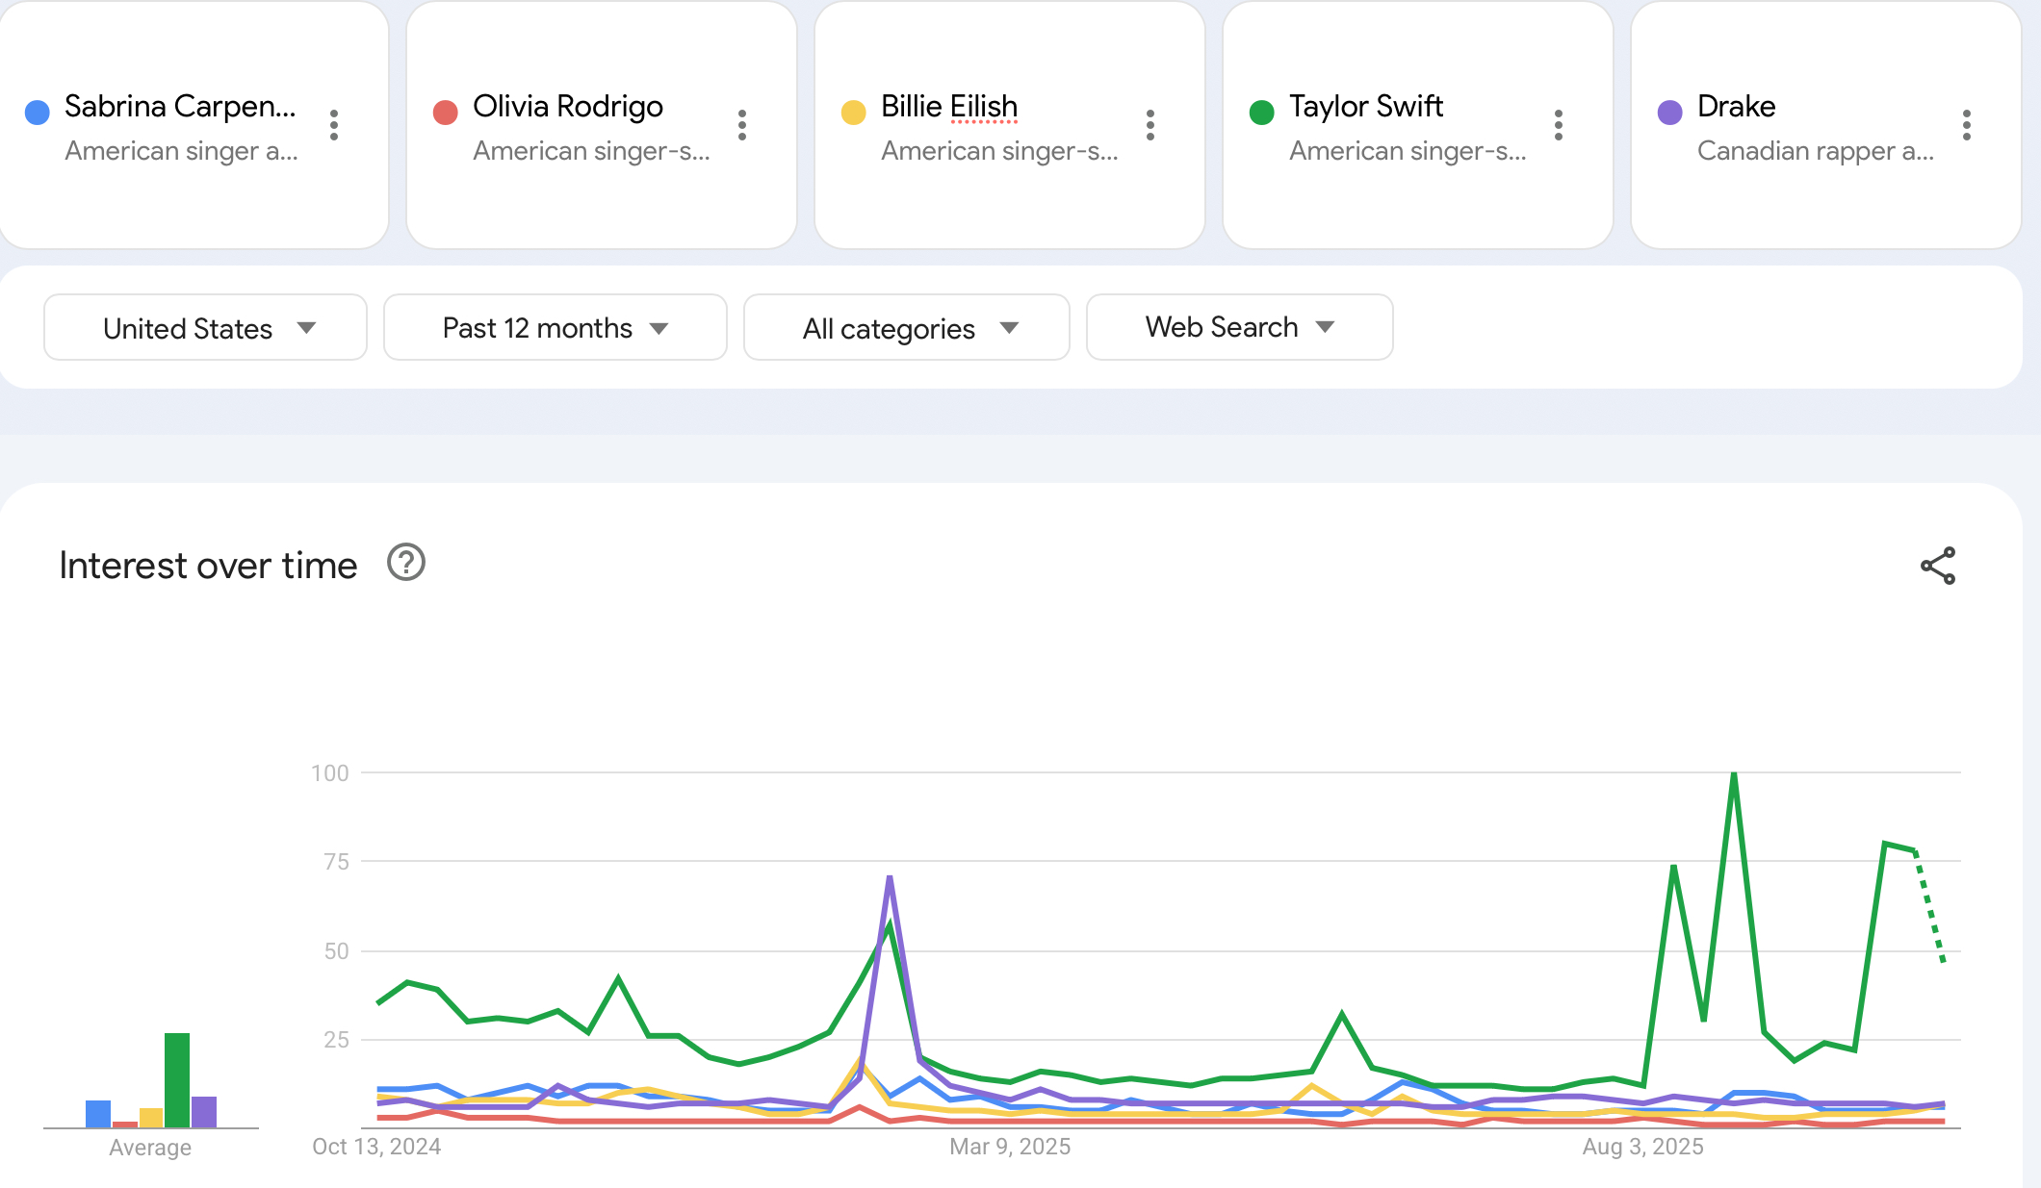Click the green Taylor Swift average bar
This screenshot has width=2041, height=1188.
(x=177, y=1079)
